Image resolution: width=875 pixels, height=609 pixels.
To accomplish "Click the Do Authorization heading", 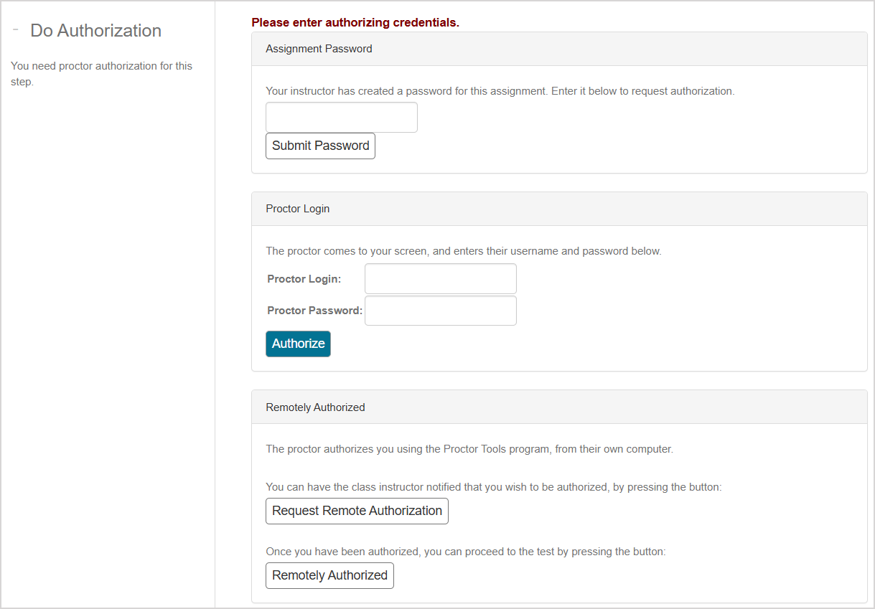I will click(x=95, y=30).
